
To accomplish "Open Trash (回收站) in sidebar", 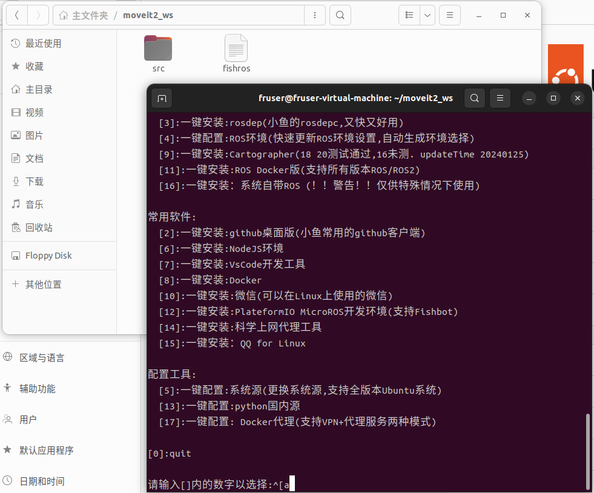I will [x=59, y=227].
